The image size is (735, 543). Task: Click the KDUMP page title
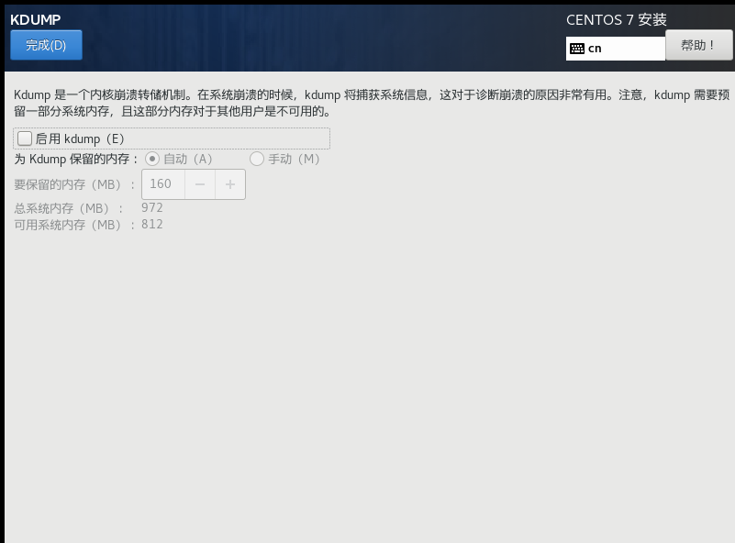[35, 19]
